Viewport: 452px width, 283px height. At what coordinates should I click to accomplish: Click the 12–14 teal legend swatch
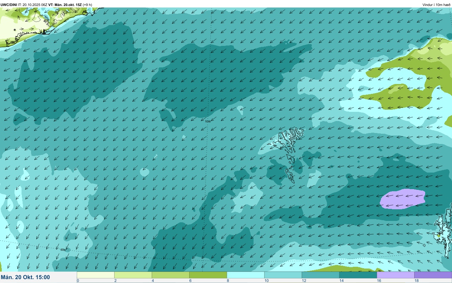(x=321, y=275)
